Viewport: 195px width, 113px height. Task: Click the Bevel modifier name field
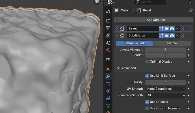click(143, 29)
